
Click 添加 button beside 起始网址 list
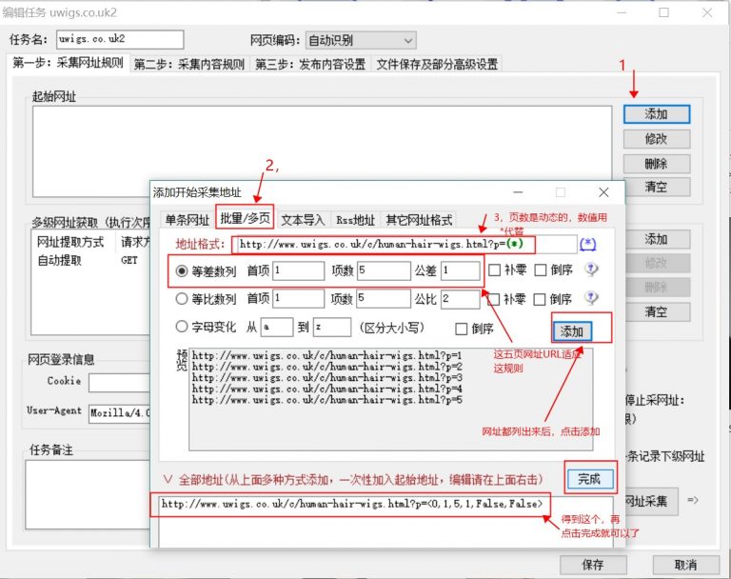pyautogui.click(x=657, y=114)
